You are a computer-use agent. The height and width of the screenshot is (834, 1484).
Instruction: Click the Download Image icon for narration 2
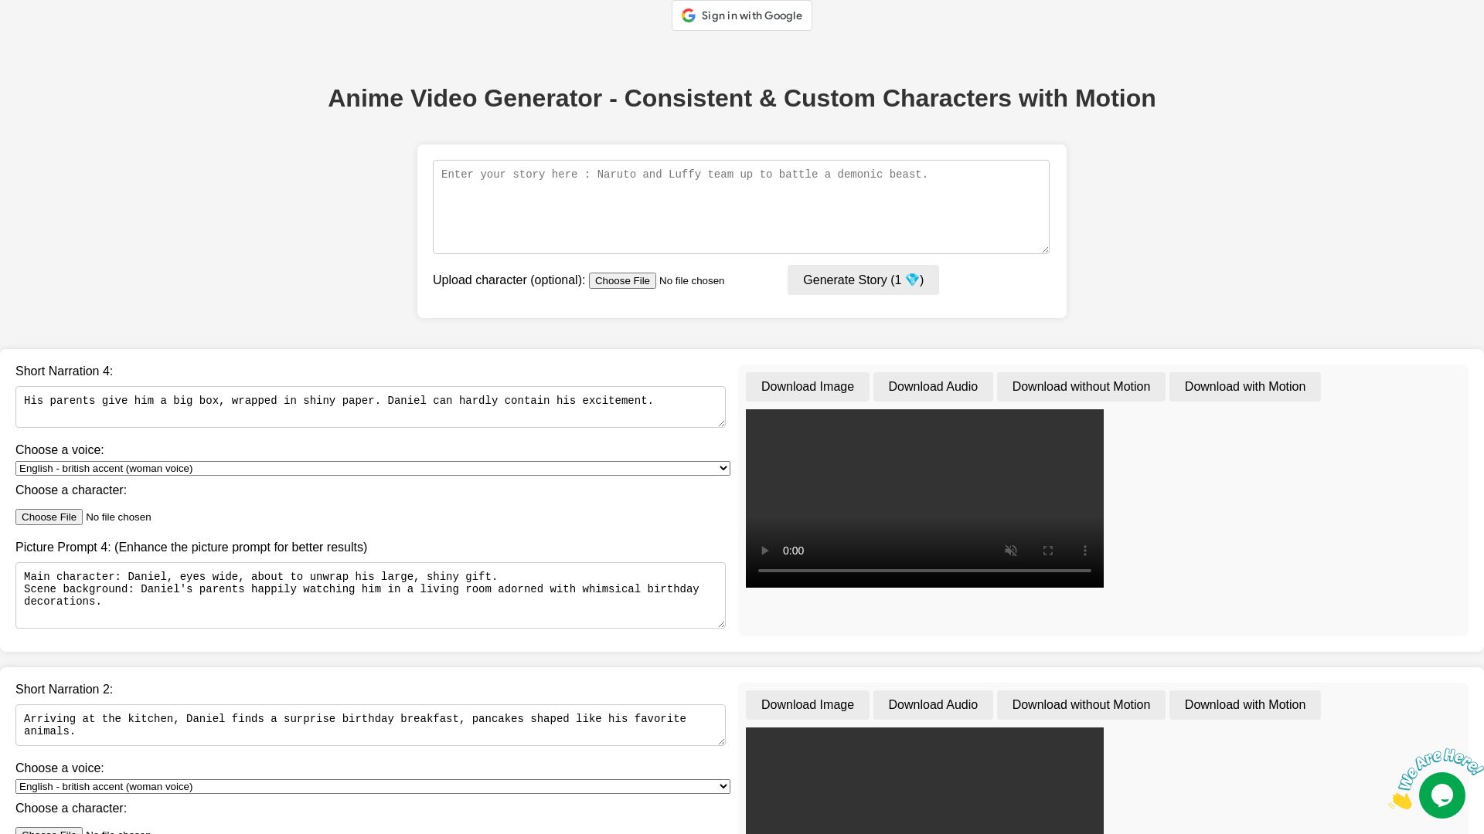click(x=806, y=705)
